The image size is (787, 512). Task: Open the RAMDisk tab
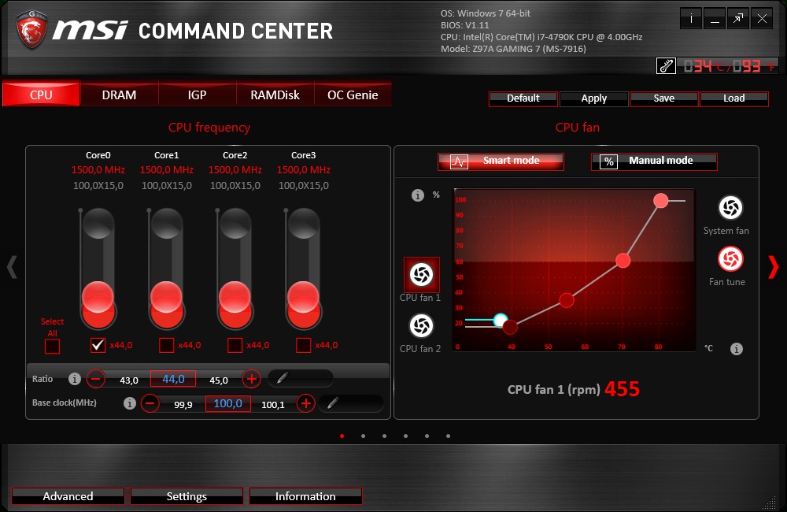(275, 95)
